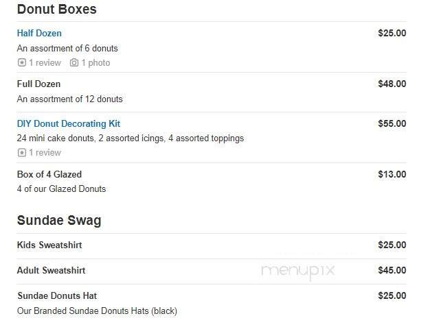
Task: Click the Sundae Swag section heading
Action: pyautogui.click(x=59, y=221)
